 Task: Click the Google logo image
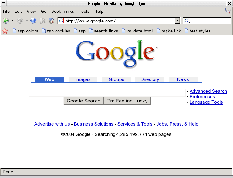coord(117,54)
